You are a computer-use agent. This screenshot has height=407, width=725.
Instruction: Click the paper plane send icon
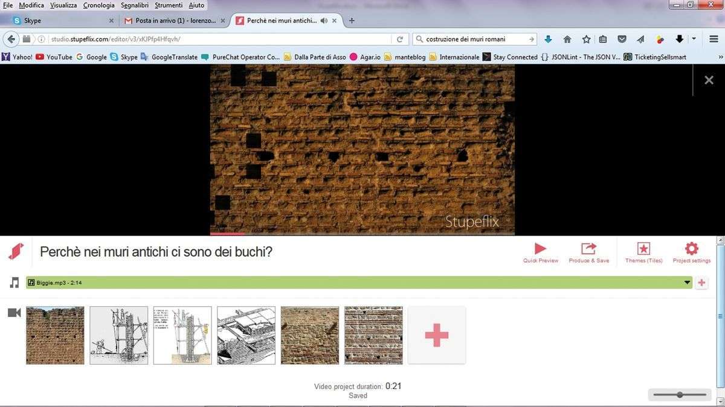coord(640,39)
